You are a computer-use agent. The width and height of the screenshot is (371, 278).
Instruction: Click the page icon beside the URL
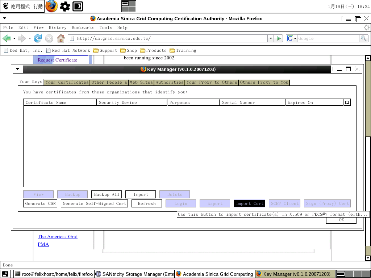point(72,38)
